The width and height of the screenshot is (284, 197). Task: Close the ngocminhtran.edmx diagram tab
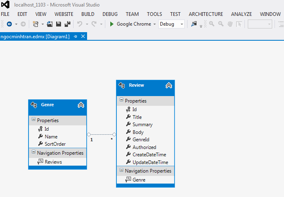[x=83, y=36]
